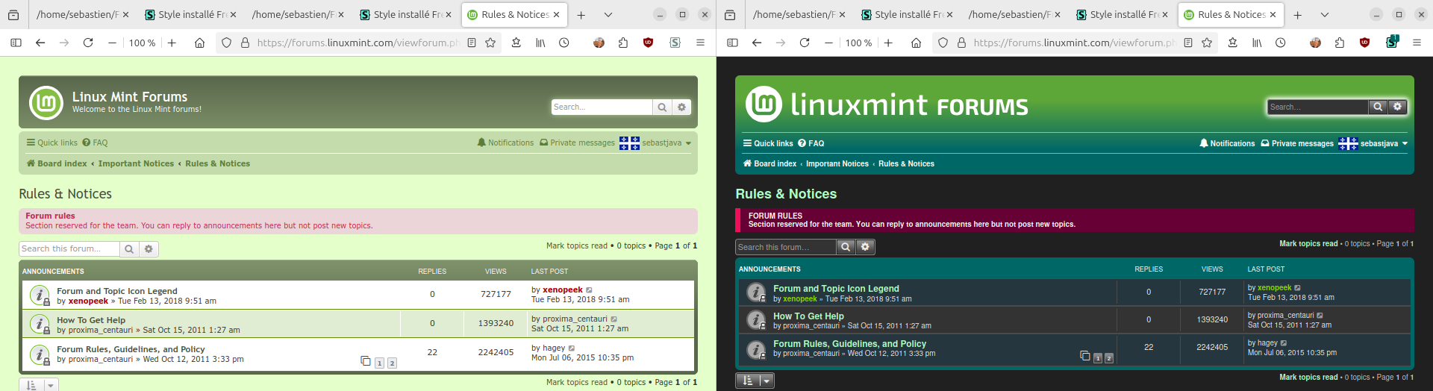Open Quick links menu in light forum

pyautogui.click(x=52, y=143)
